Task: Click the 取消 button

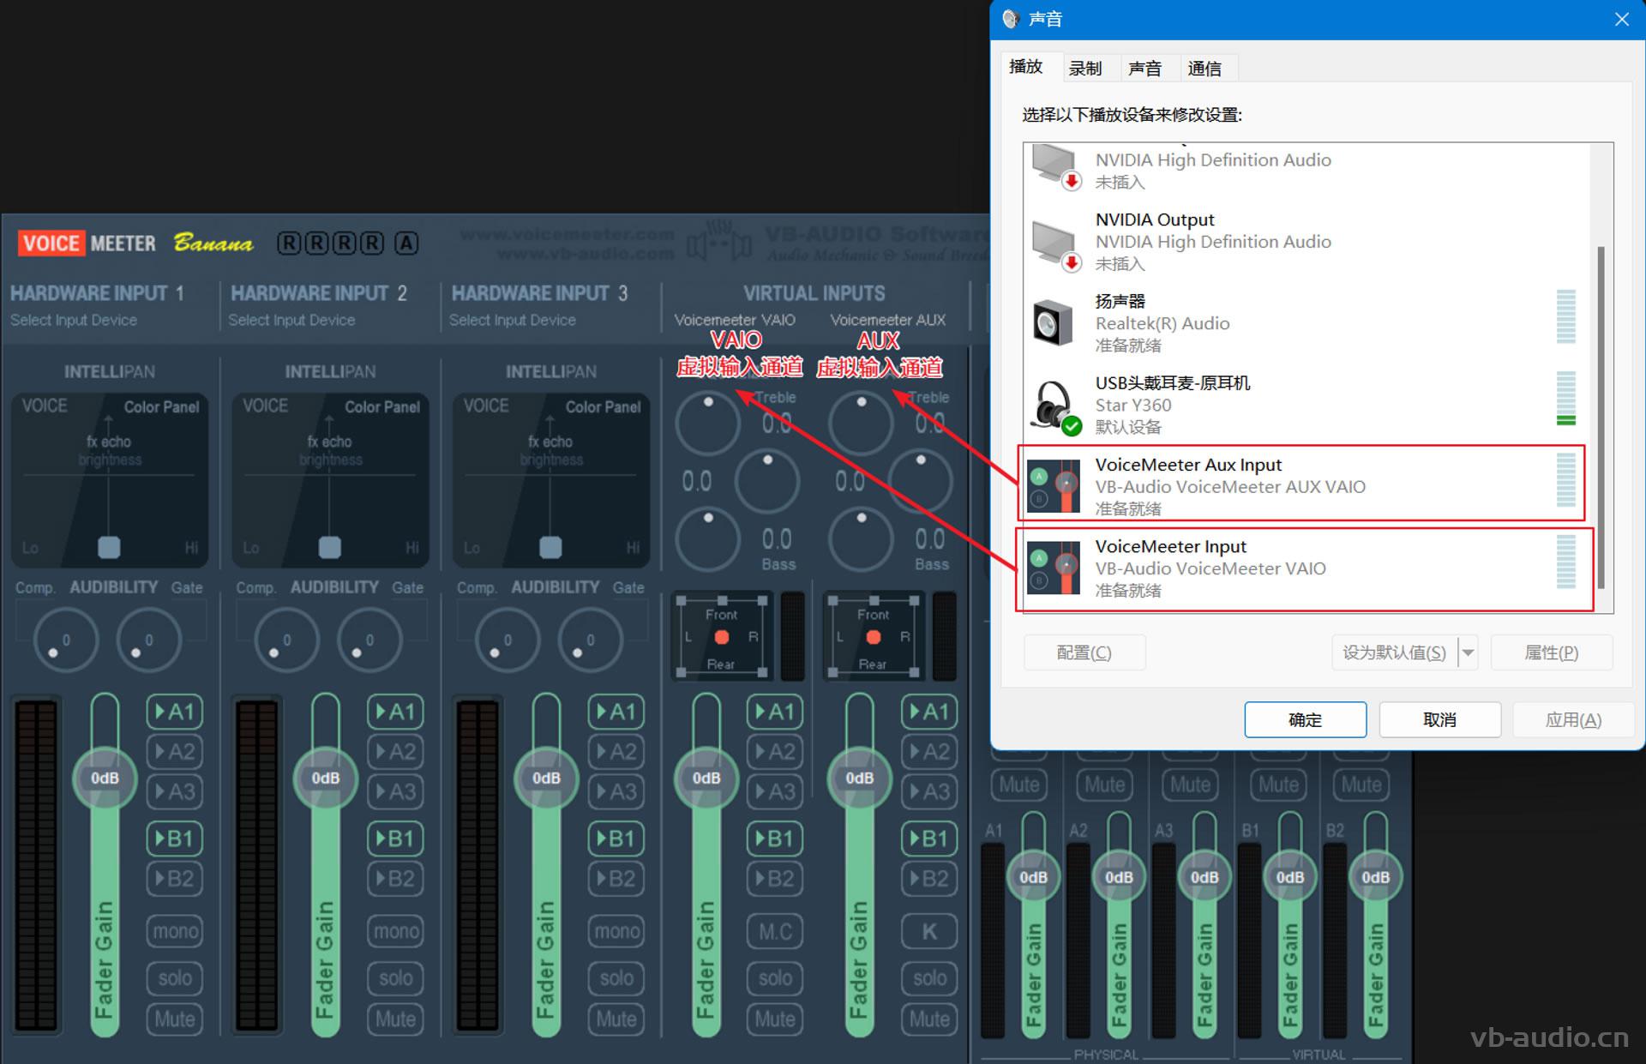Action: tap(1439, 719)
